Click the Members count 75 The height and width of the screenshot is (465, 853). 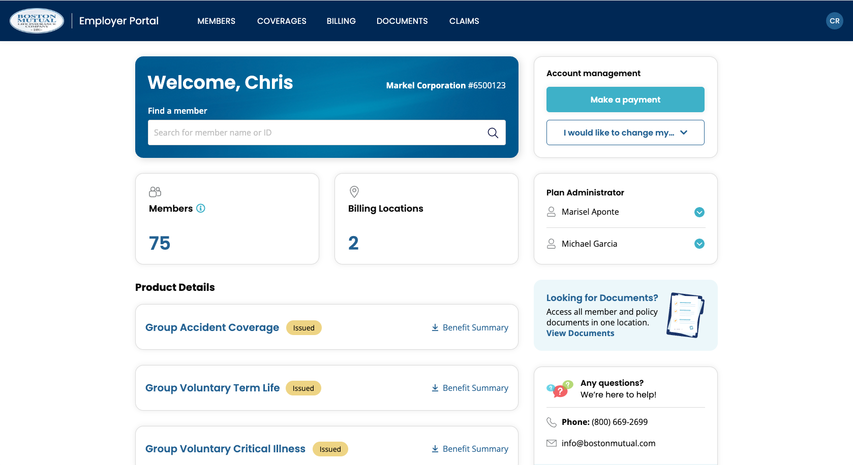click(x=160, y=243)
